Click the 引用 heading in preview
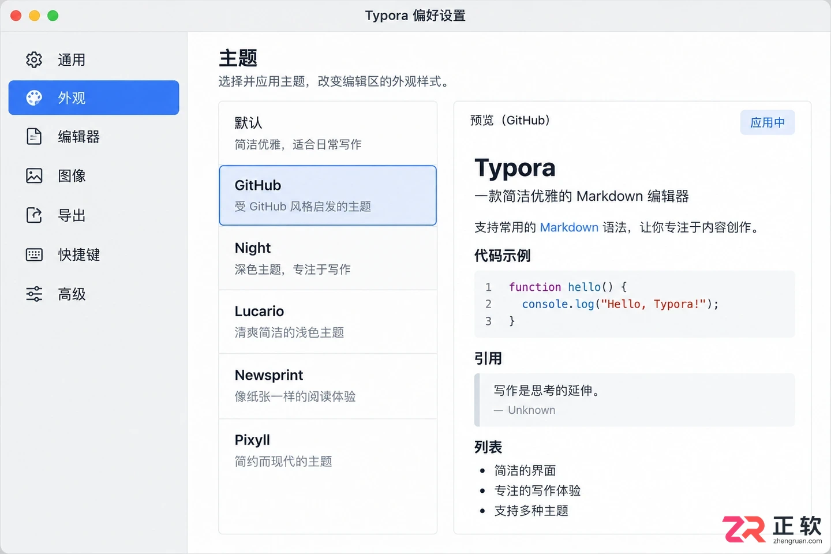 click(x=488, y=358)
